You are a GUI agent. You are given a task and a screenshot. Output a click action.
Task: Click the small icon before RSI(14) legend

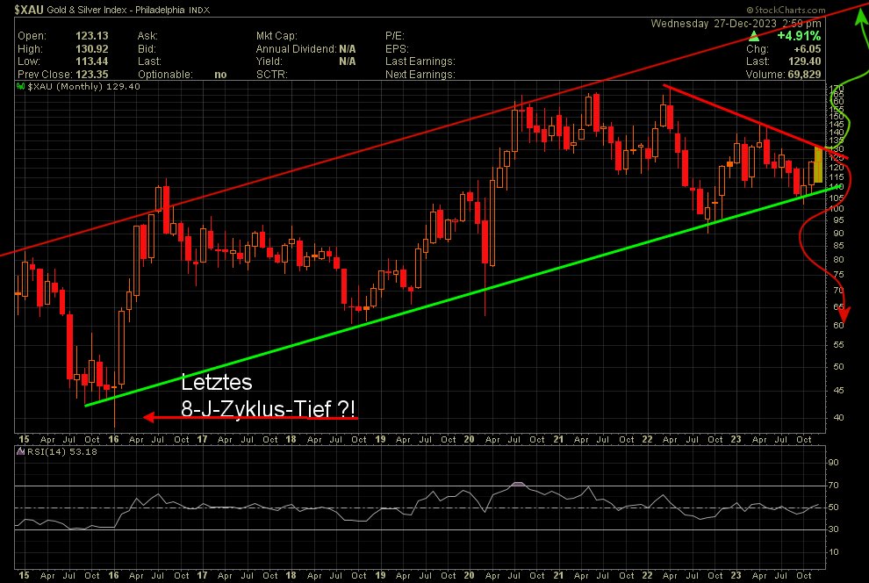point(20,451)
